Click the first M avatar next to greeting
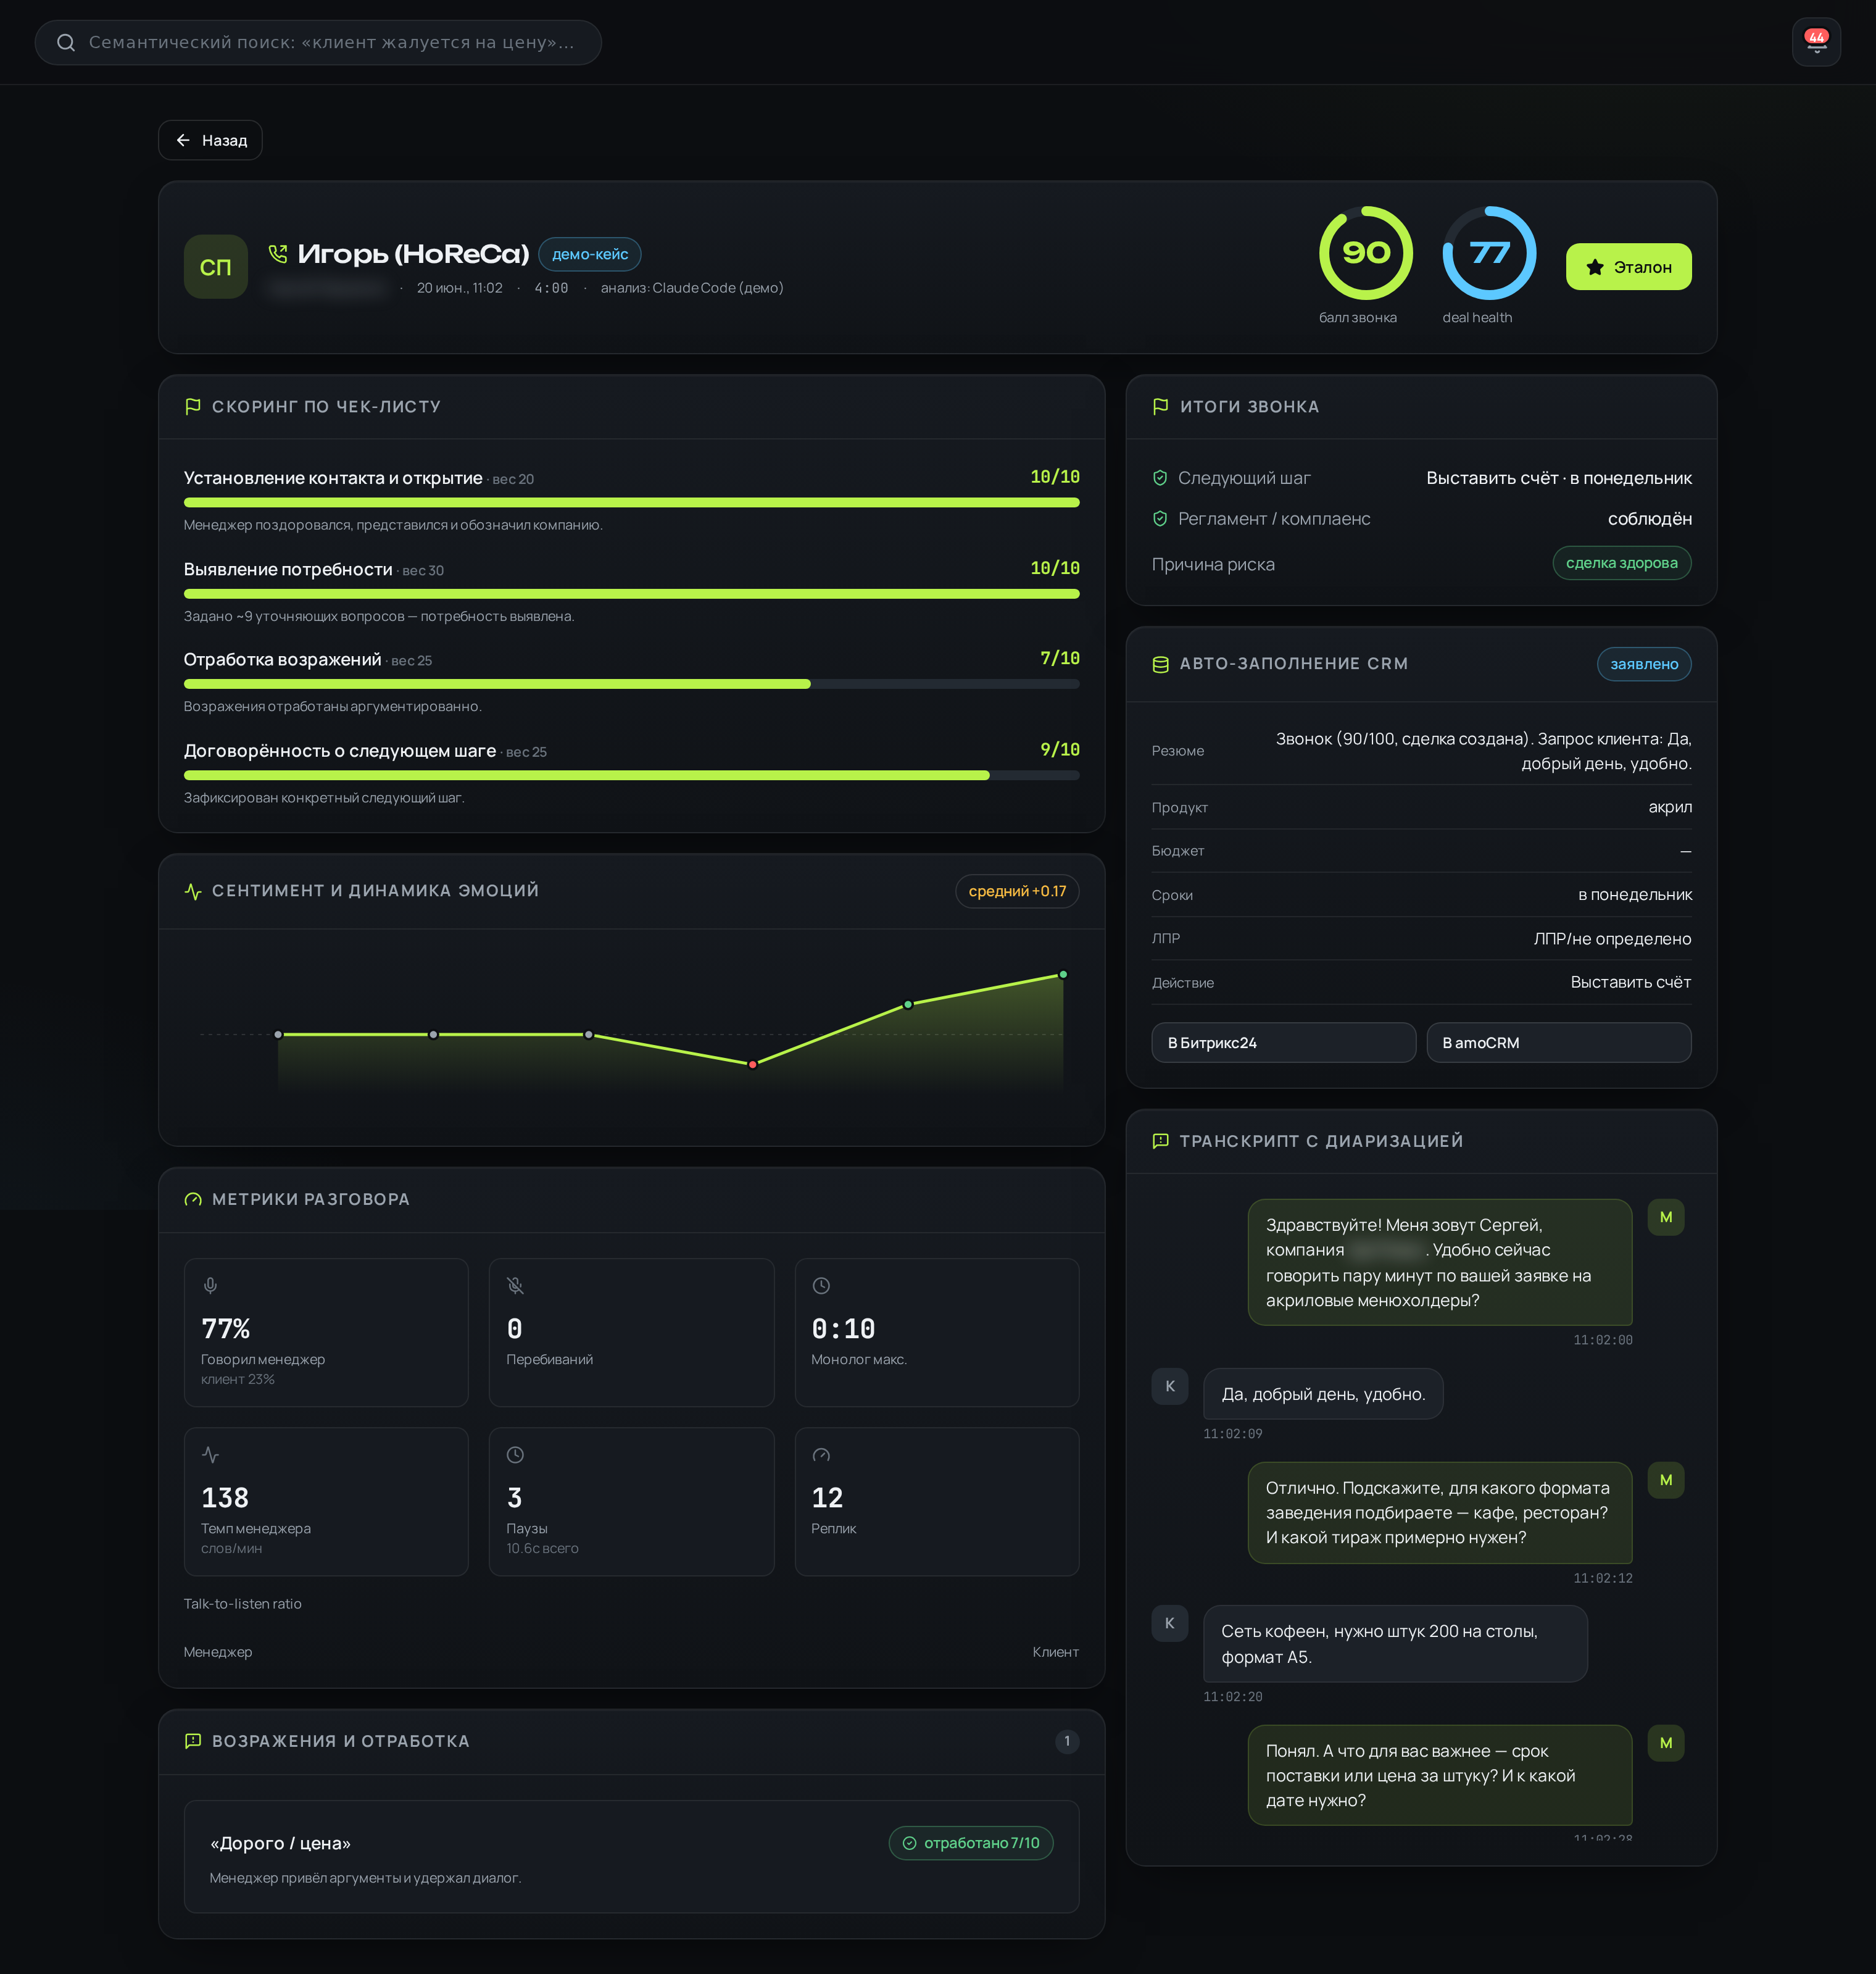1876x1974 pixels. pyautogui.click(x=1665, y=1217)
